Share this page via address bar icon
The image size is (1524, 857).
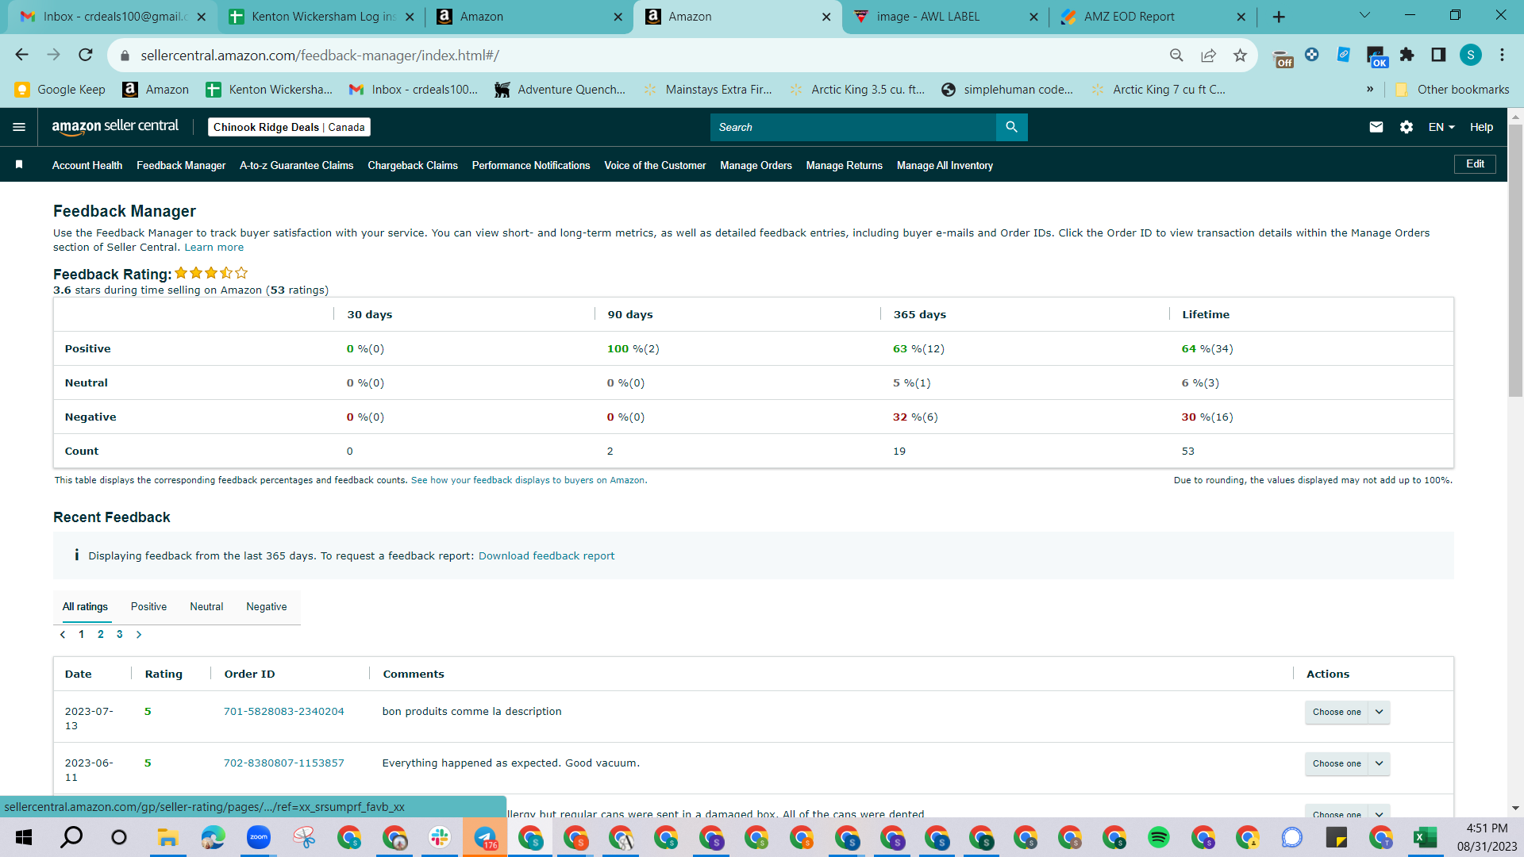coord(1208,55)
